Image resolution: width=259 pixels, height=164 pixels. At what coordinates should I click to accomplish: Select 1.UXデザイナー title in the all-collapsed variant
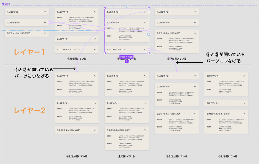pyautogui.click(x=14, y=12)
